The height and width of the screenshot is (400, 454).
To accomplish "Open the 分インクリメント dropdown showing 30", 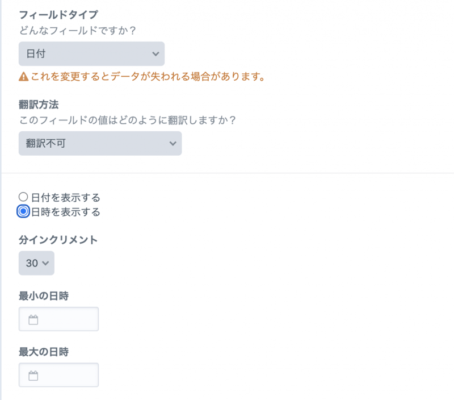I will [x=36, y=263].
